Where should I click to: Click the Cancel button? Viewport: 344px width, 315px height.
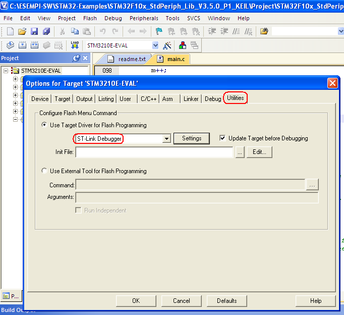[182, 301]
